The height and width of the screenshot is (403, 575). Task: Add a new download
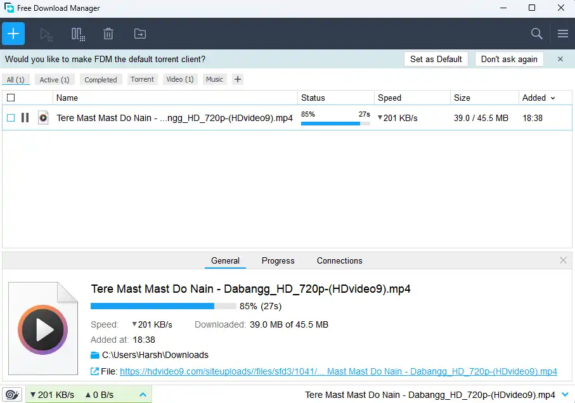click(13, 34)
